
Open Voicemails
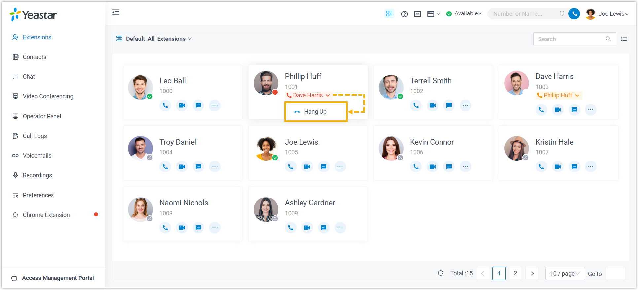click(37, 156)
